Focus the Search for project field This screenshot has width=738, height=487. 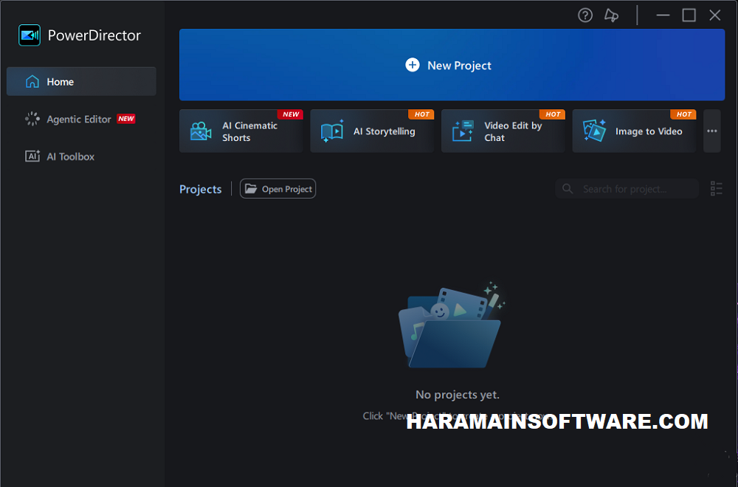pos(627,189)
